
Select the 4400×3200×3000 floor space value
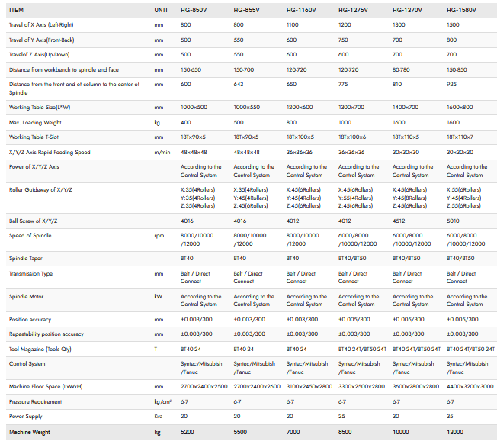coord(469,386)
